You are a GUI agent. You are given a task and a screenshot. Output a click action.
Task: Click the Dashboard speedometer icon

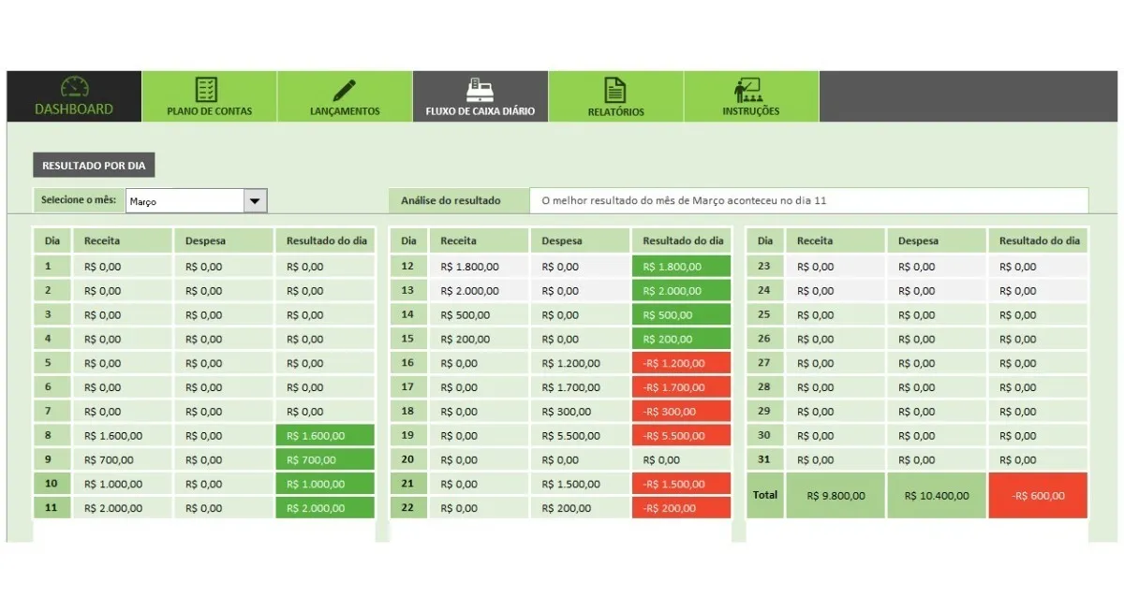coord(75,88)
